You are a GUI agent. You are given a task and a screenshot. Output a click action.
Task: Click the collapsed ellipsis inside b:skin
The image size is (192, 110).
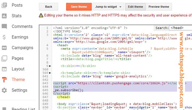coord(77,66)
